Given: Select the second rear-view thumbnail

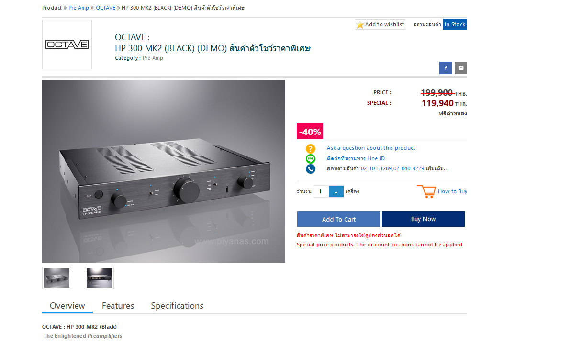Looking at the screenshot, I should tap(99, 278).
